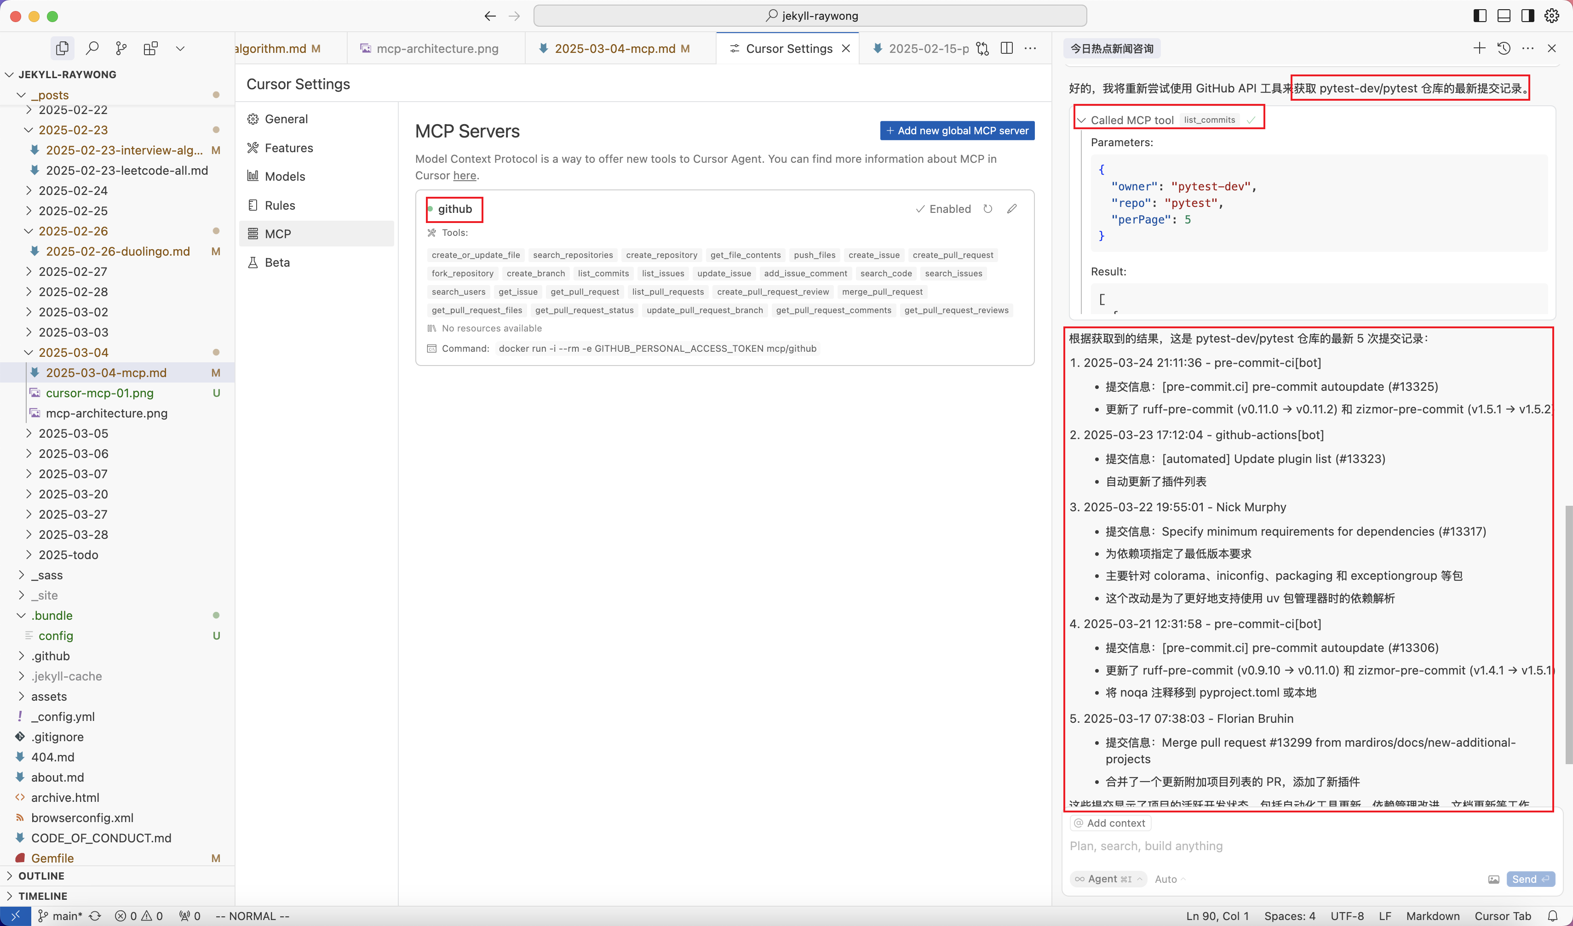Viewport: 1573px width, 926px height.
Task: Start a new chat with plus icon
Action: (1479, 48)
